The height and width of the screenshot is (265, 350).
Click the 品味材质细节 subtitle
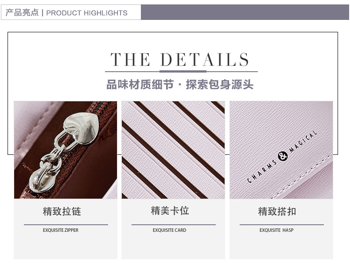[140, 84]
